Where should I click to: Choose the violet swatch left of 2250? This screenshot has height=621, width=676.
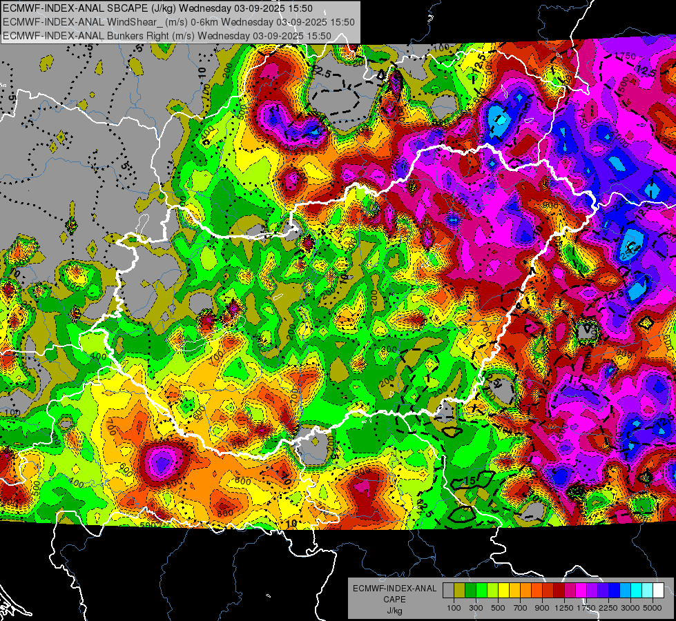click(x=603, y=591)
